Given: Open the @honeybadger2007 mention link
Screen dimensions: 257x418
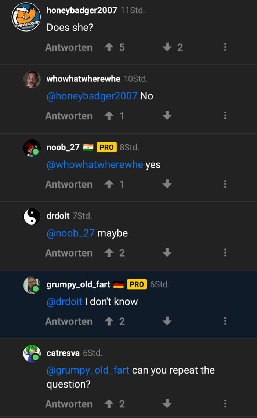Looking at the screenshot, I should pyautogui.click(x=92, y=96).
